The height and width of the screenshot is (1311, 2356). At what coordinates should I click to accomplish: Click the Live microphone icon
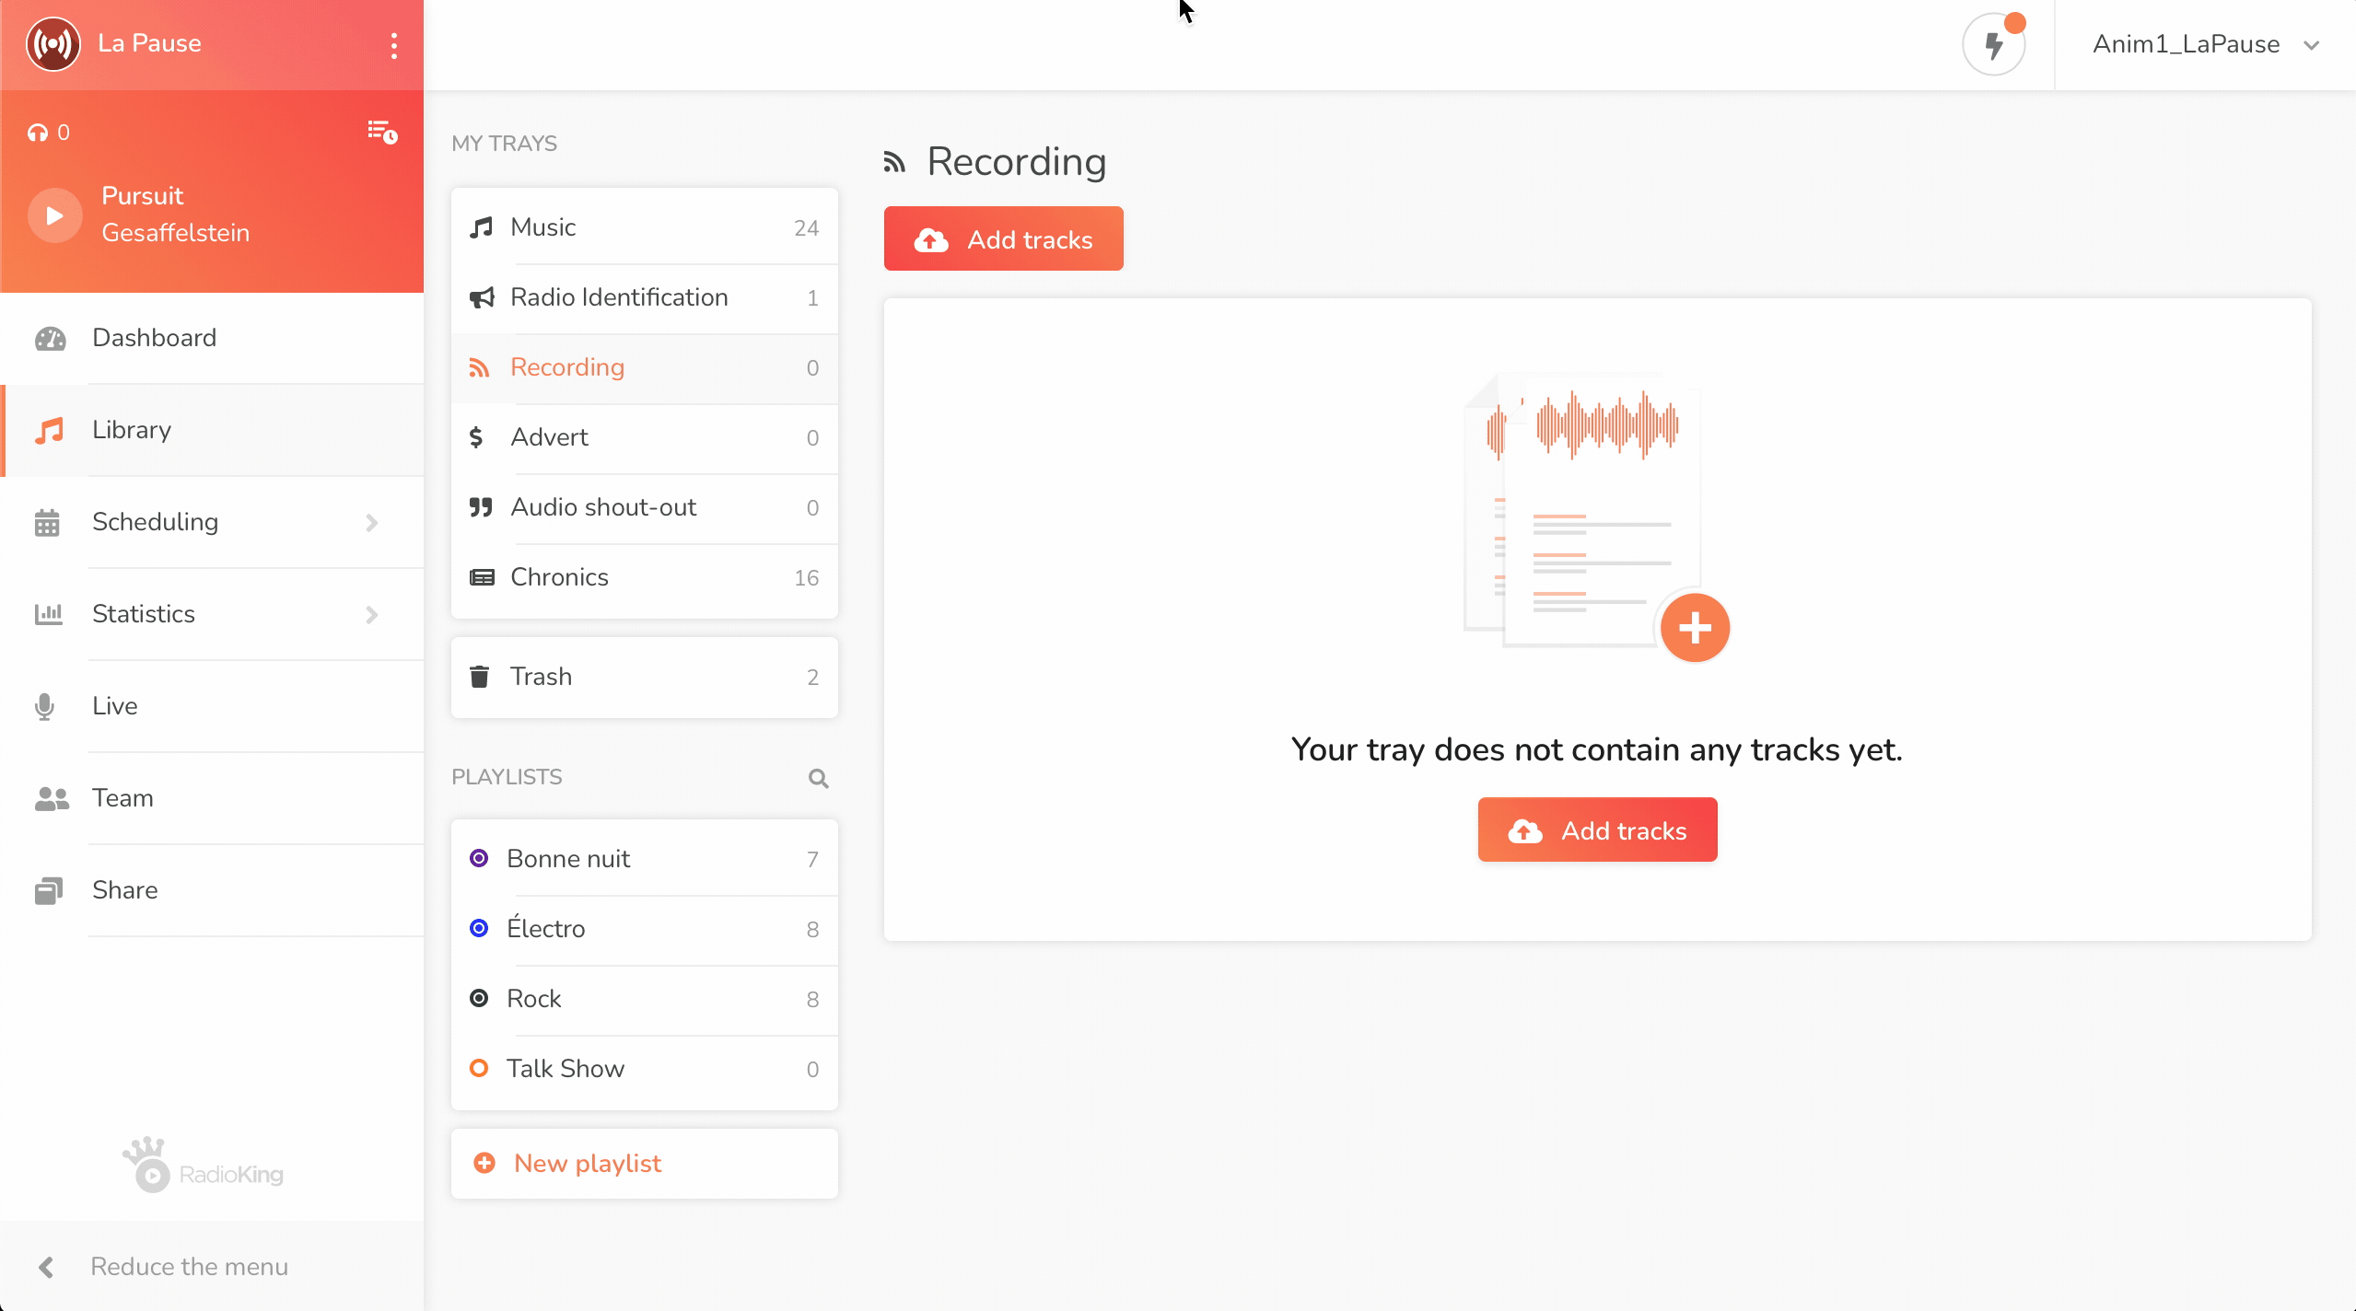pyautogui.click(x=44, y=707)
